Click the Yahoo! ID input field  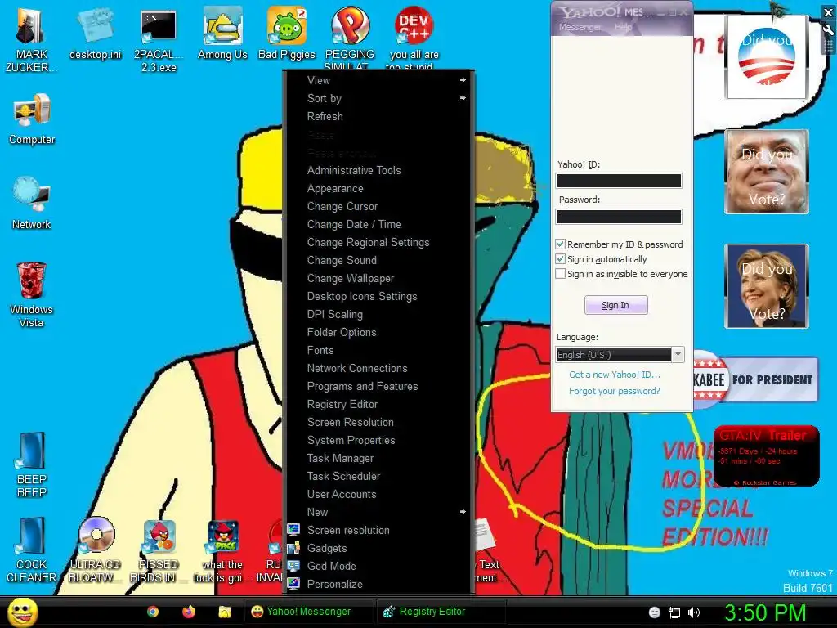coord(619,181)
